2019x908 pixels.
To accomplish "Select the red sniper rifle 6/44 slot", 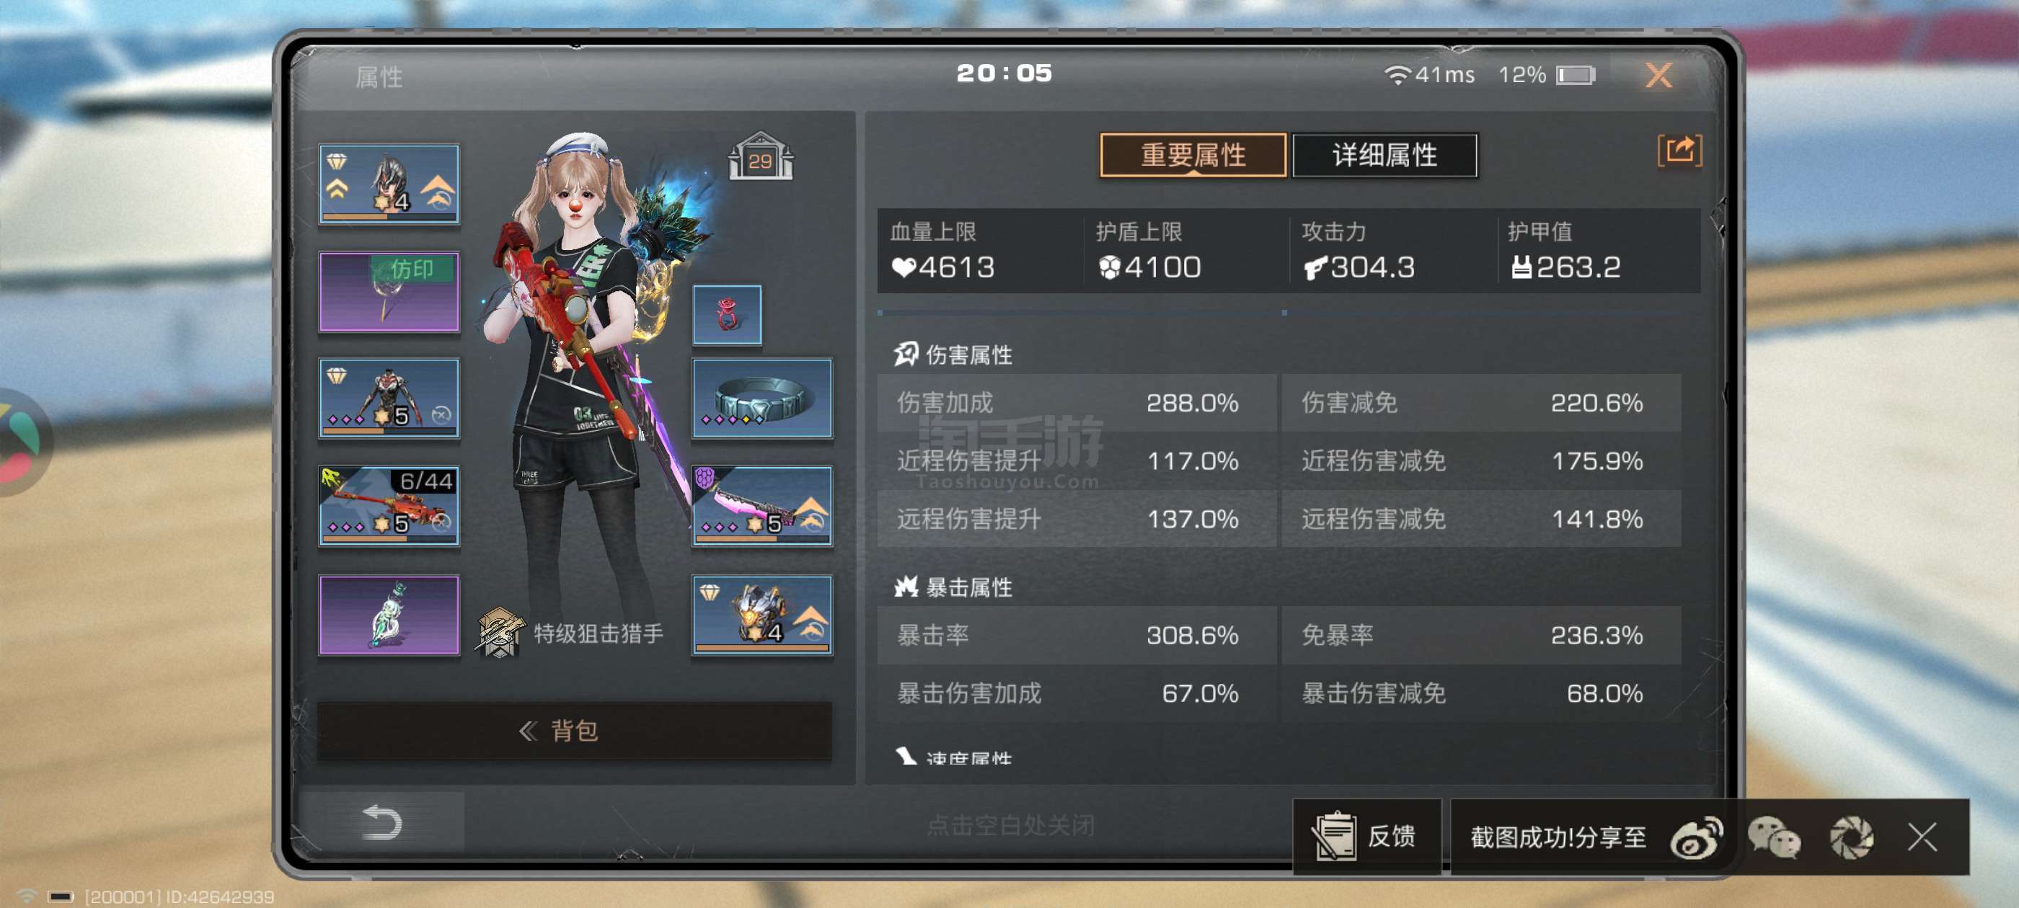I will (389, 506).
